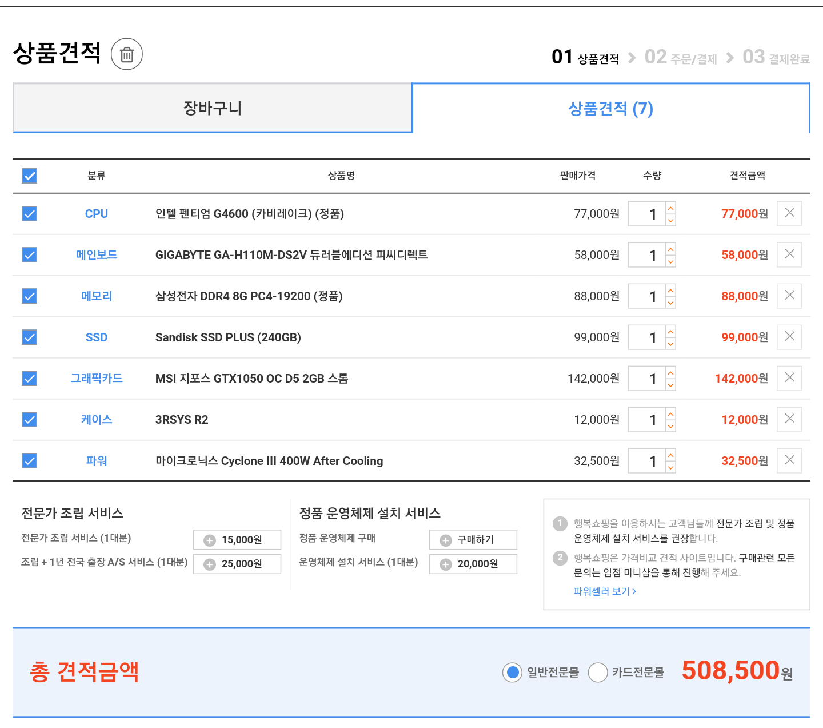823x728 pixels.
Task: Uncheck the SSD row checkbox
Action: click(29, 337)
